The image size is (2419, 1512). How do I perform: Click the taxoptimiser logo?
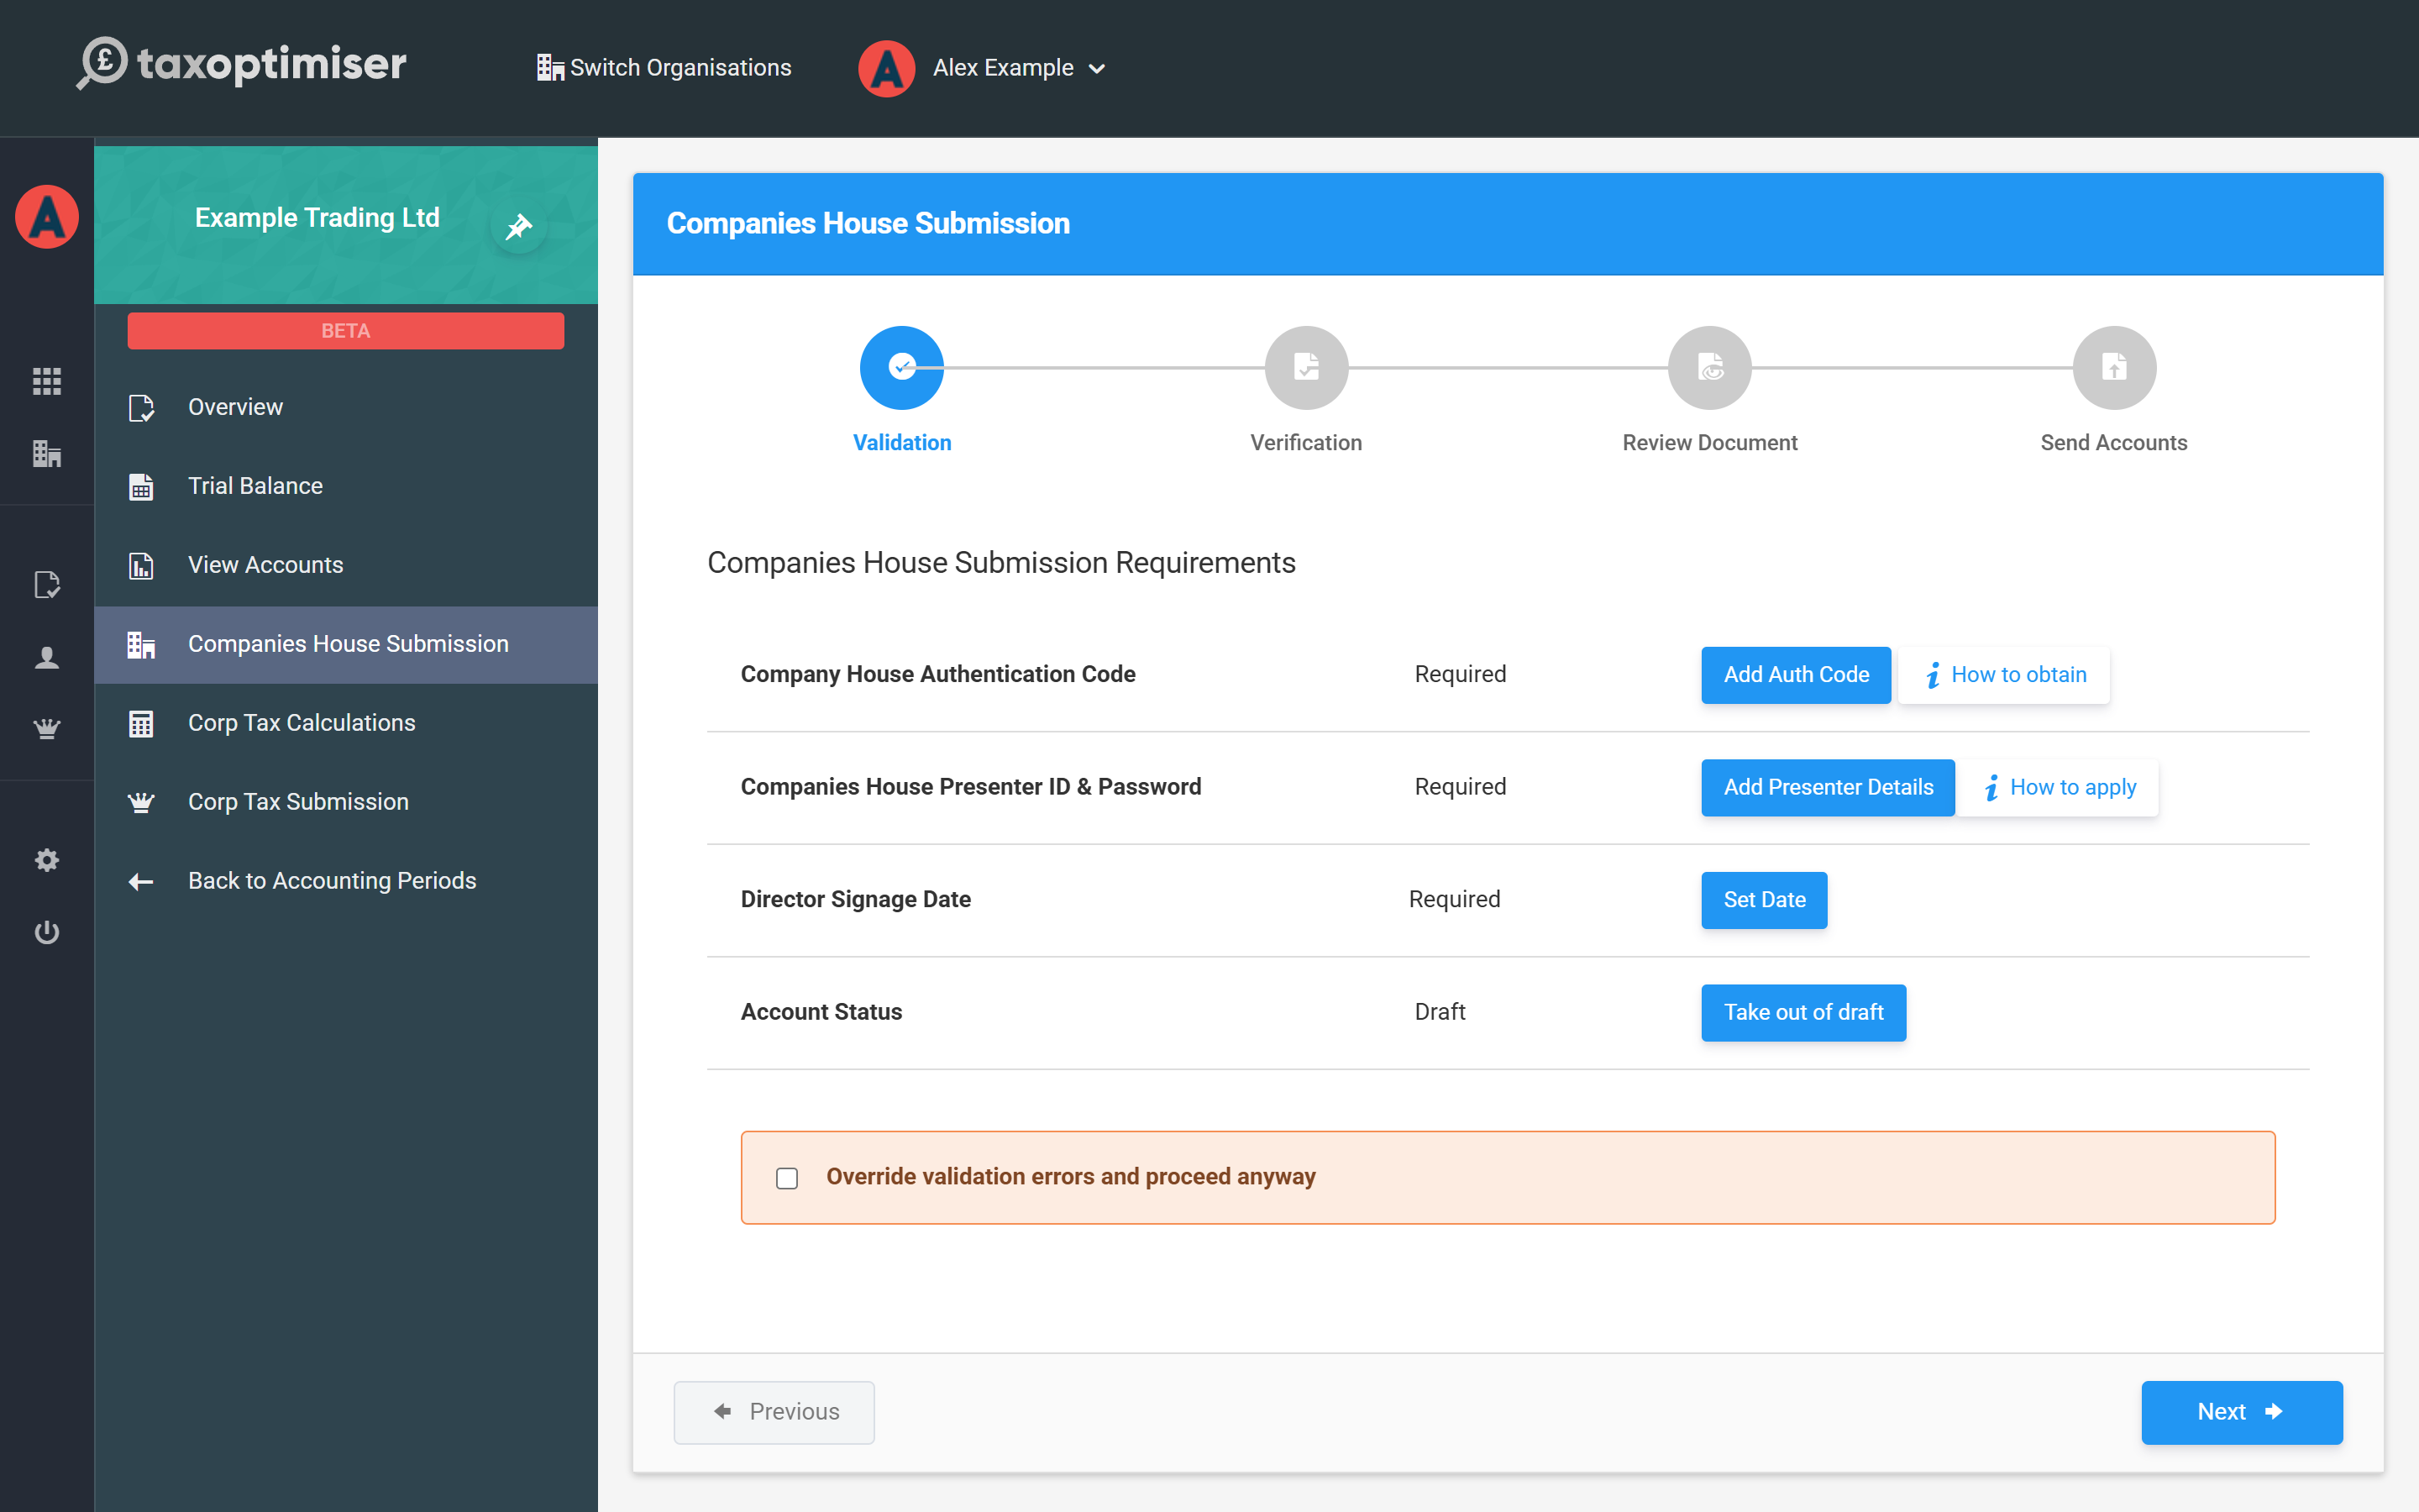pyautogui.click(x=242, y=63)
